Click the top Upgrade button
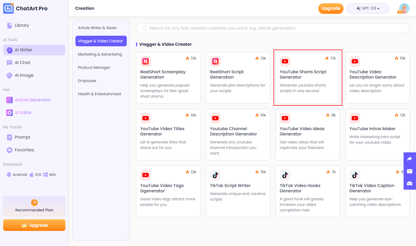Image resolution: width=416 pixels, height=246 pixels. click(x=331, y=8)
